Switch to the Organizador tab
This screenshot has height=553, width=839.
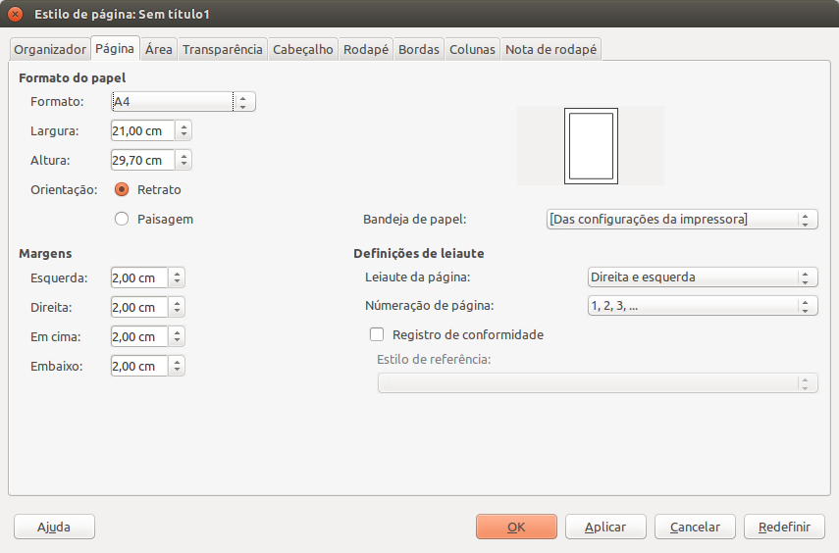point(50,49)
